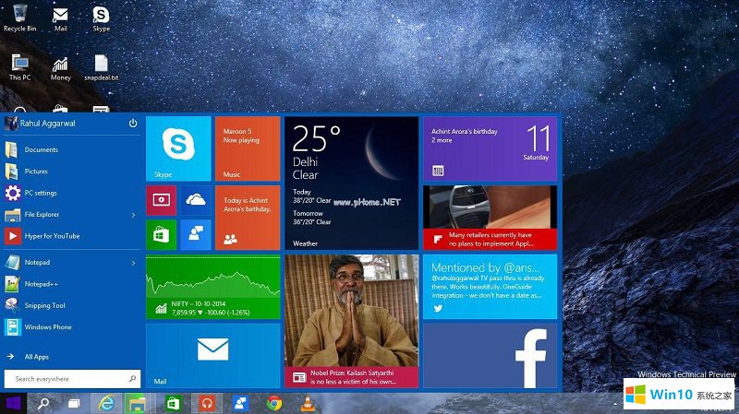The image size is (739, 414).
Task: Select Money desktop shortcut
Action: tap(60, 68)
